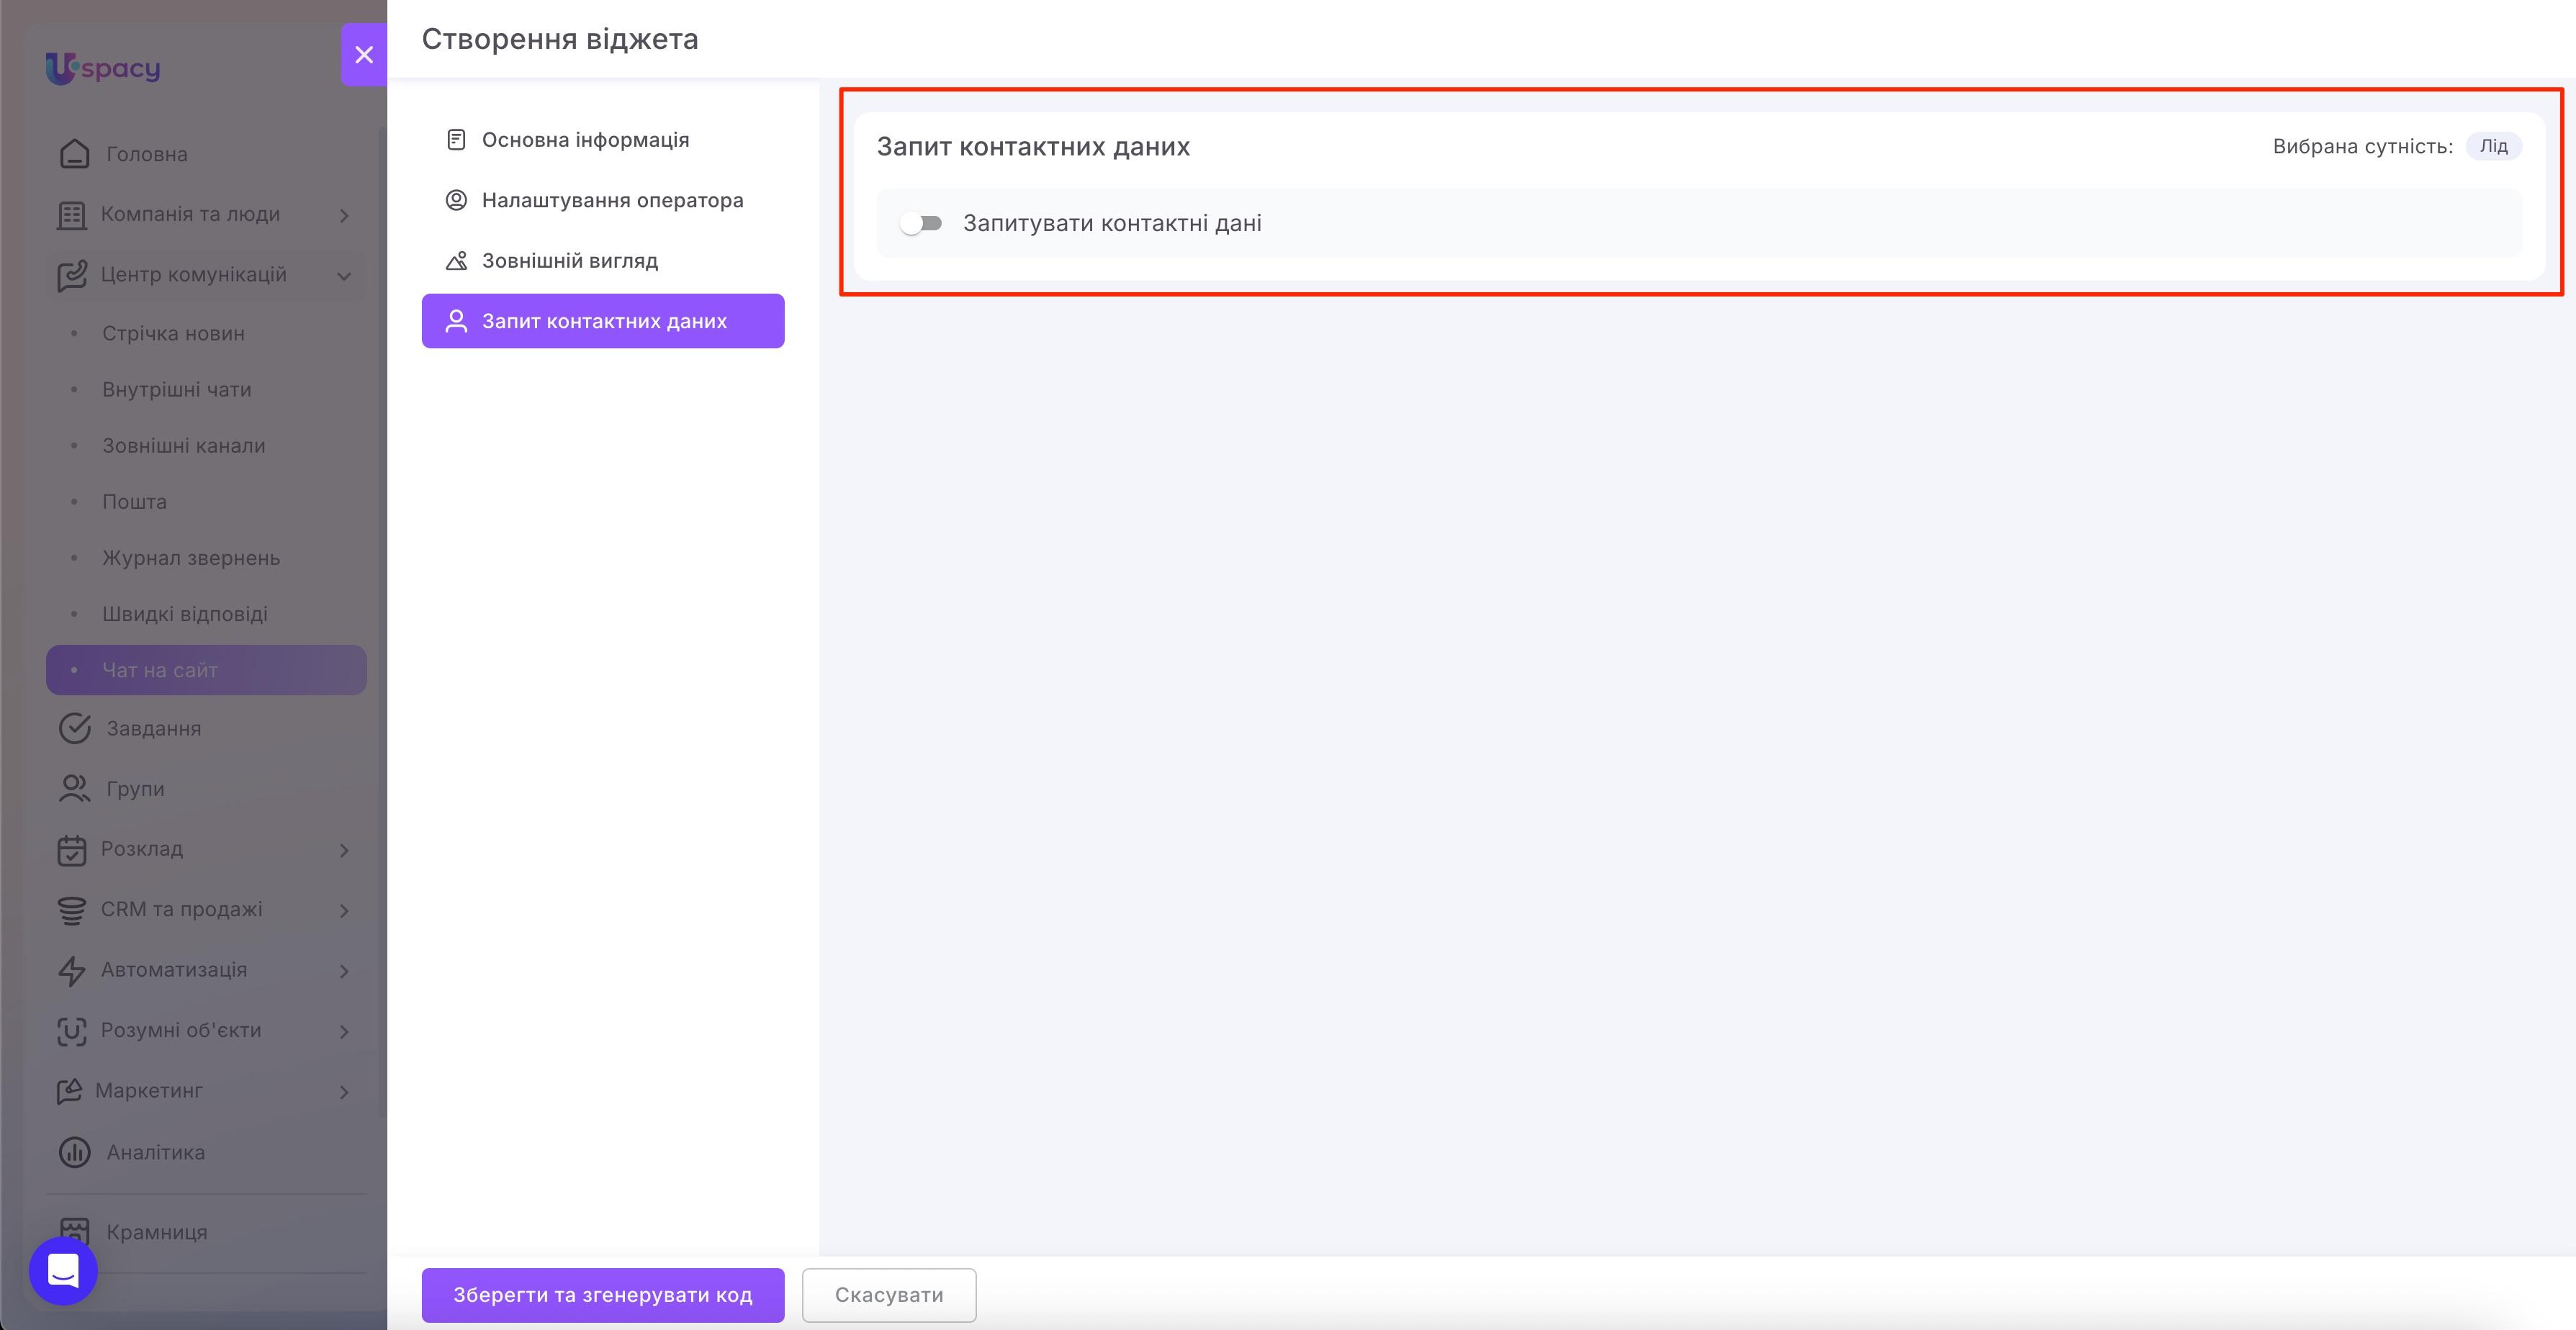
Task: Select Чат на сайт in sidebar
Action: [x=206, y=670]
